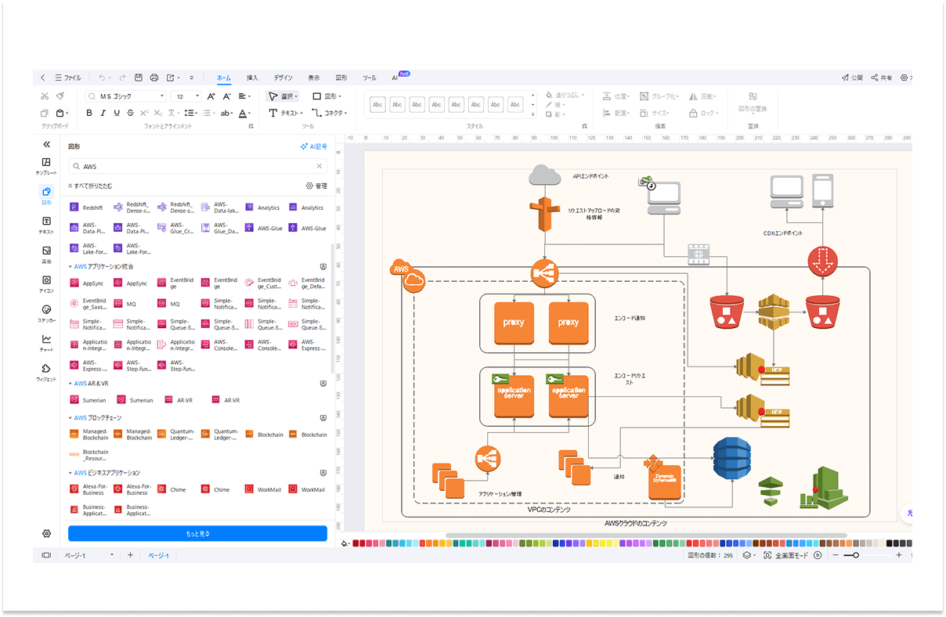The width and height of the screenshot is (946, 617).
Task: Select the Format Painter brush icon
Action: tap(60, 96)
